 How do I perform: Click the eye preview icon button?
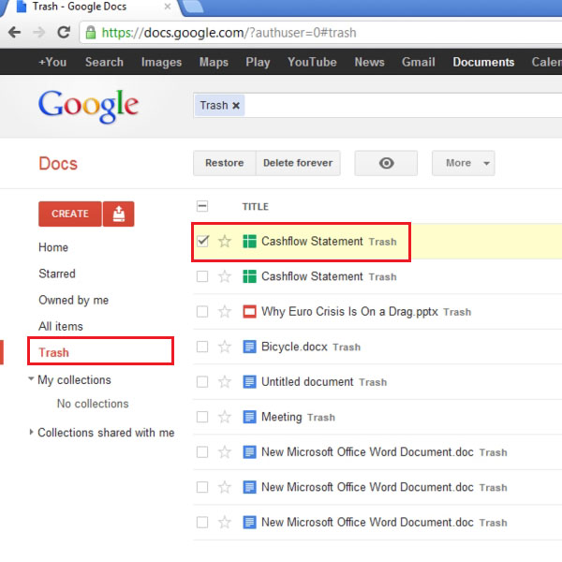pyautogui.click(x=386, y=163)
